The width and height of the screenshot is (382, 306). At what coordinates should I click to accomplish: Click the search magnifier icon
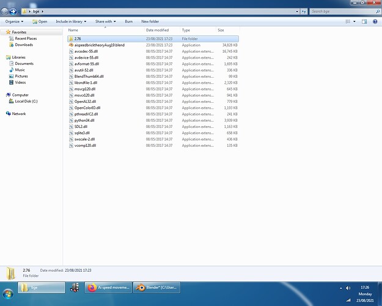pyautogui.click(x=378, y=11)
